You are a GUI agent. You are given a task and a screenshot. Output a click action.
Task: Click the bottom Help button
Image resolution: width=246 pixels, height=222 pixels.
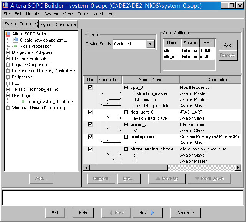coord(83,213)
